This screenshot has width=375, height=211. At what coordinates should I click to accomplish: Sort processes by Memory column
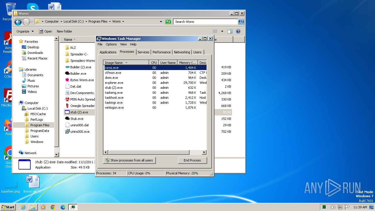pyautogui.click(x=187, y=63)
